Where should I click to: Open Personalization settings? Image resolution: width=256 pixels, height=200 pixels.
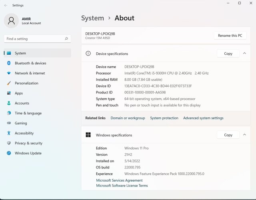[x=37, y=83]
